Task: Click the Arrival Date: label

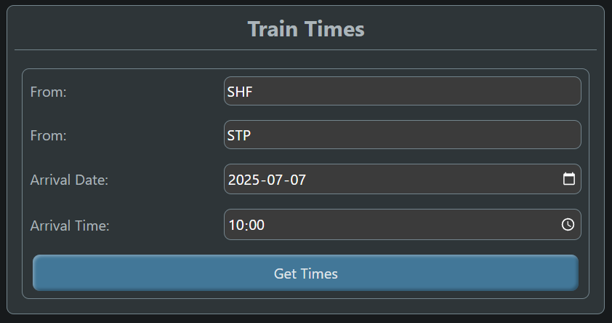Action: 69,180
